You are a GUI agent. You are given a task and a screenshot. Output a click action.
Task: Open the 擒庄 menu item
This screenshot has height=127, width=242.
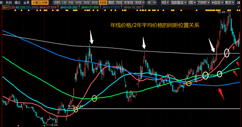[x=17, y=3]
